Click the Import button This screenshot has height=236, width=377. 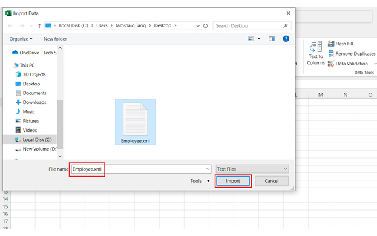tap(233, 181)
